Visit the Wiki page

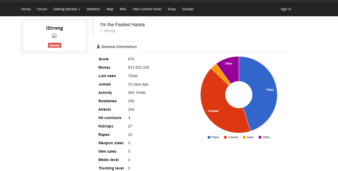point(123,9)
